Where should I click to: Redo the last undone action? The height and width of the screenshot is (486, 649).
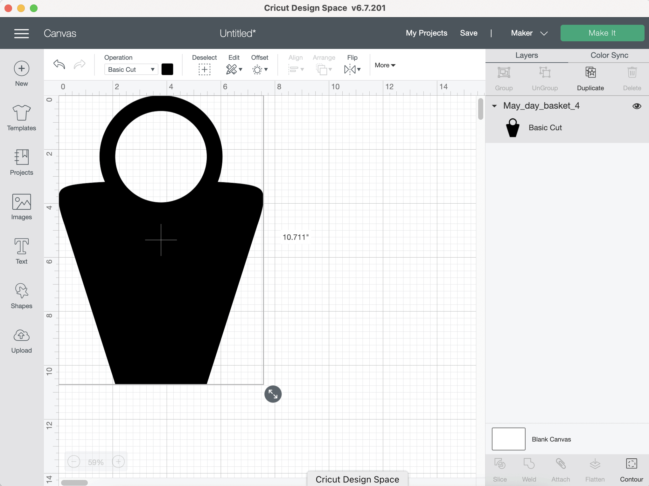(x=79, y=64)
